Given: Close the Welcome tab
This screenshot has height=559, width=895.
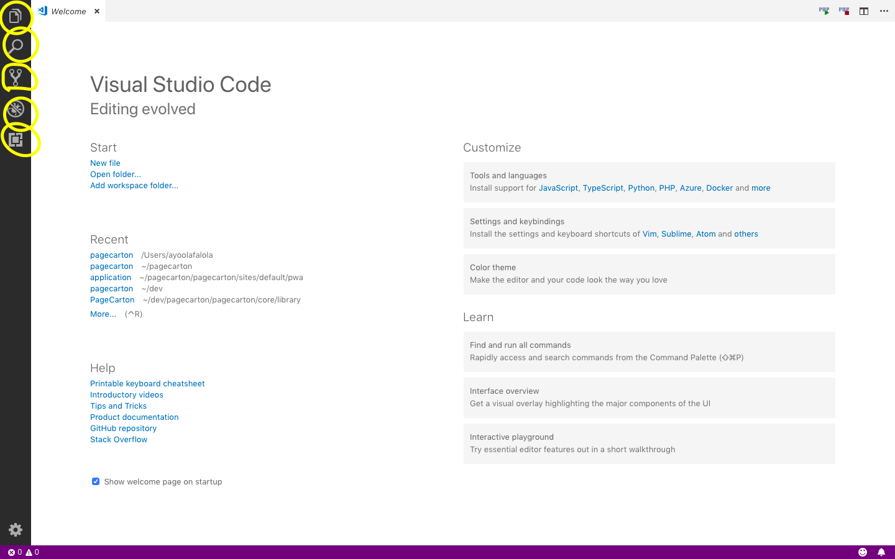Looking at the screenshot, I should tap(97, 11).
